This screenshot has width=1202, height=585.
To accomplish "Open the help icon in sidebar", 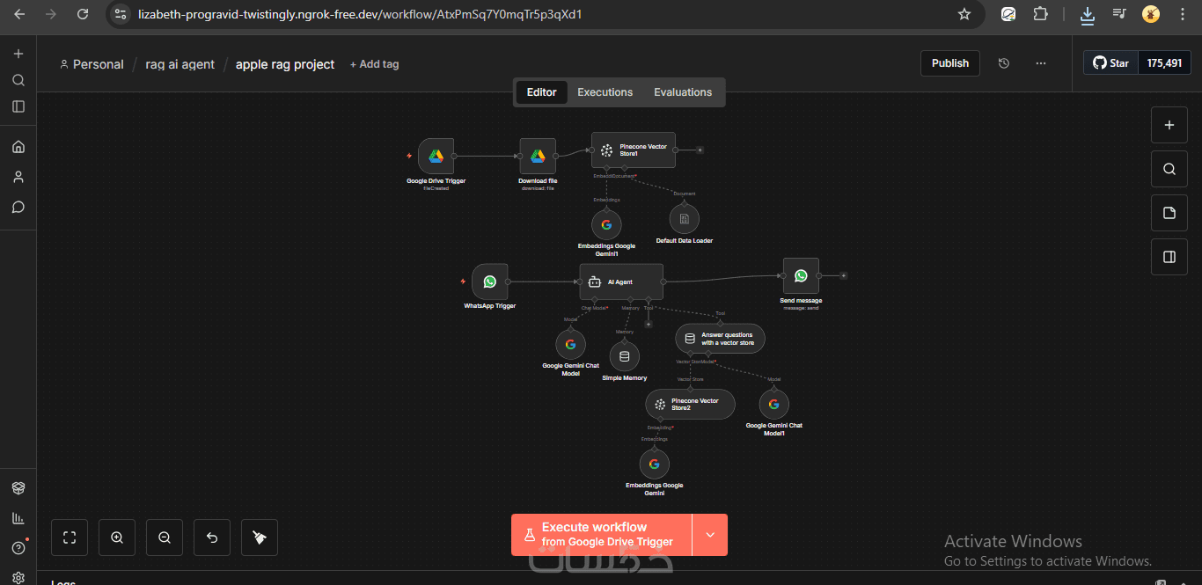I will [x=18, y=548].
